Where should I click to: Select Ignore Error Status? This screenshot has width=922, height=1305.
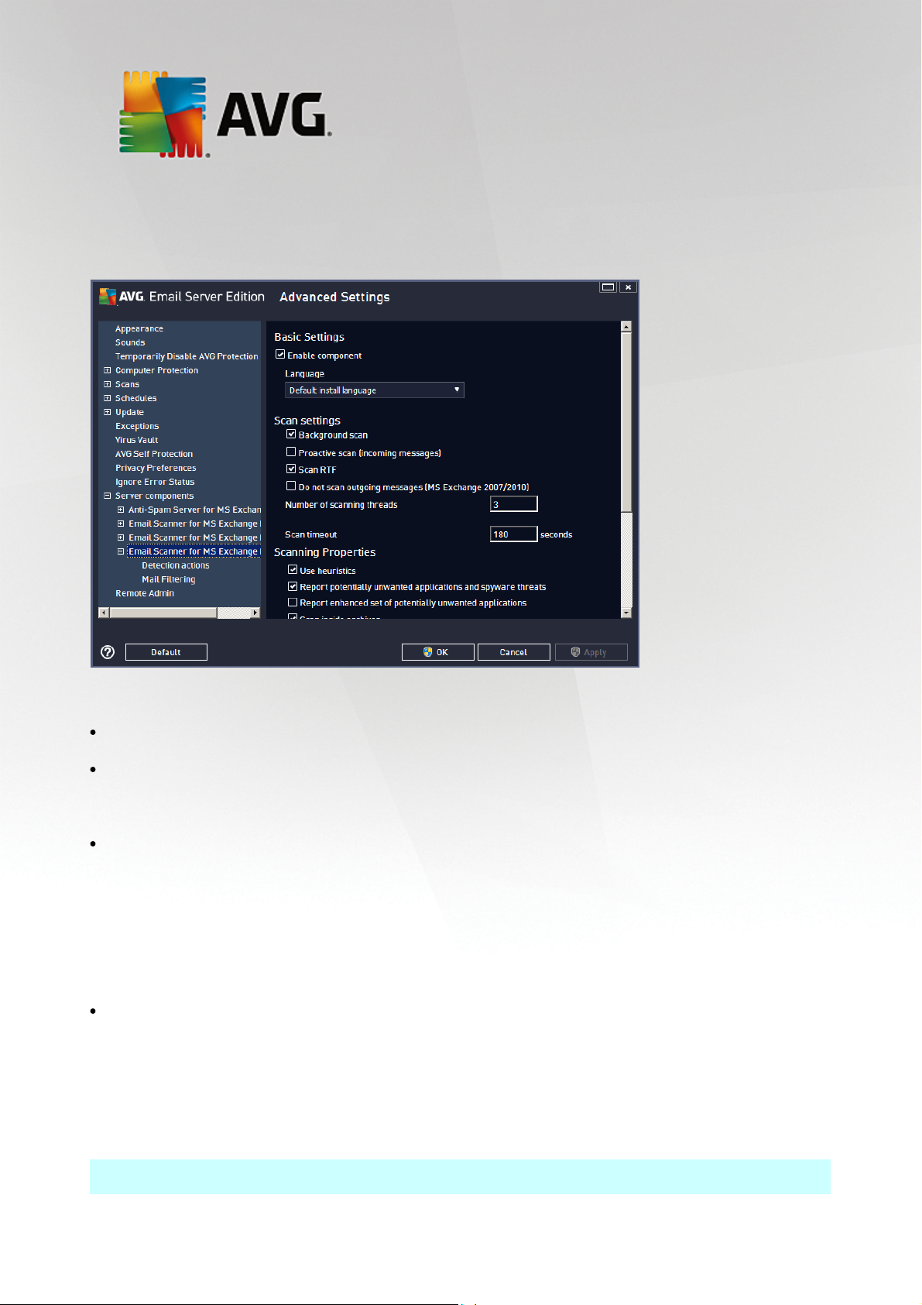tap(155, 482)
